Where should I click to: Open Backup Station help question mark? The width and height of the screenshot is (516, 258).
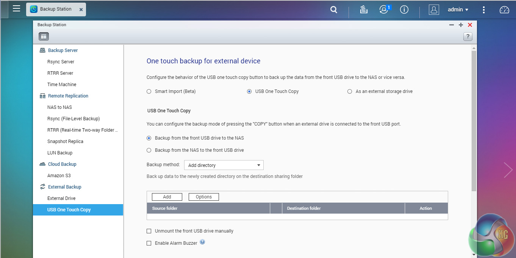[x=468, y=36]
